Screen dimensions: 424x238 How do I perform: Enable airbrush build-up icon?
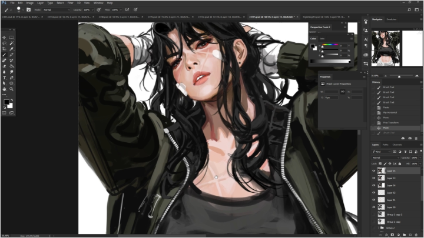click(127, 10)
